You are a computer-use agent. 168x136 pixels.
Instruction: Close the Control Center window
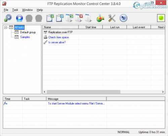[x=161, y=3]
